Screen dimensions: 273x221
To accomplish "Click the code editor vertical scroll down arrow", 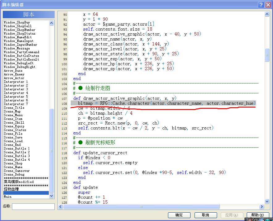I will tap(267, 201).
